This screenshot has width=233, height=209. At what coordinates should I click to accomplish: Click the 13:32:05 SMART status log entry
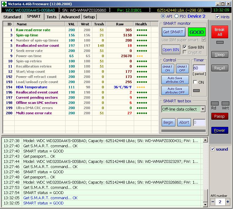pos(102,203)
